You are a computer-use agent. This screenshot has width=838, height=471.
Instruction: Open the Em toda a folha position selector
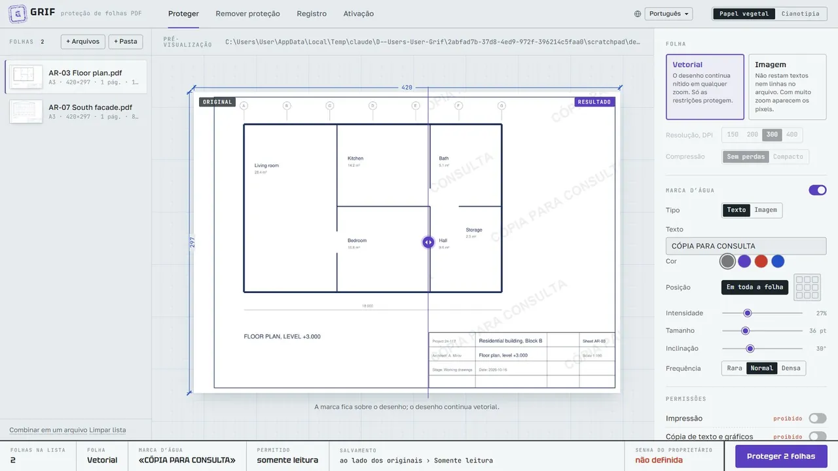755,287
